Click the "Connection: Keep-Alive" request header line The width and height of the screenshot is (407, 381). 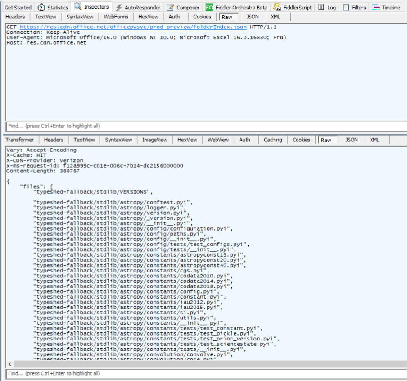pyautogui.click(x=43, y=32)
